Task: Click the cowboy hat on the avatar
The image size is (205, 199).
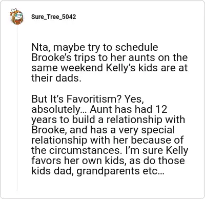Action: click(x=14, y=11)
